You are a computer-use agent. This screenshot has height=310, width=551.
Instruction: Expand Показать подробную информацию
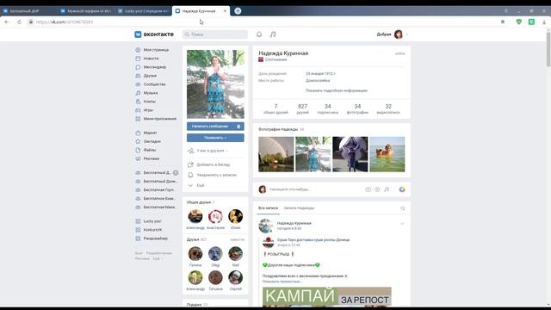tap(337, 90)
